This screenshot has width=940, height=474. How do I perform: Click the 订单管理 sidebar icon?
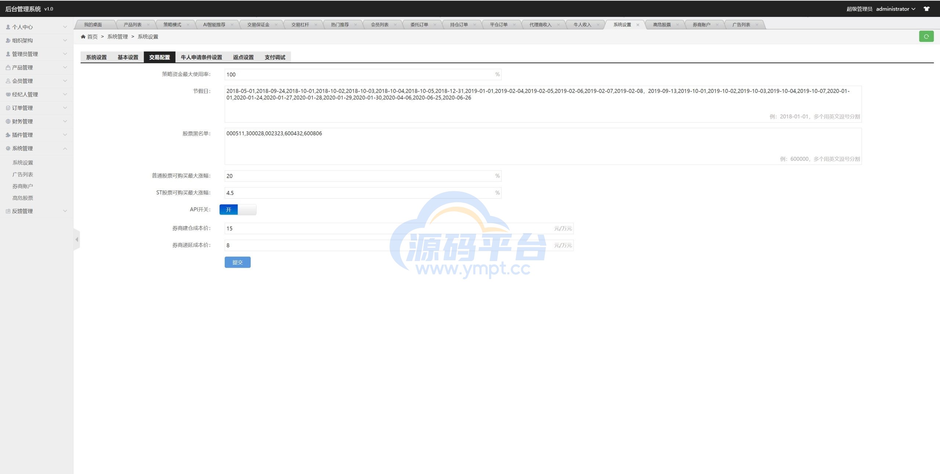(8, 108)
